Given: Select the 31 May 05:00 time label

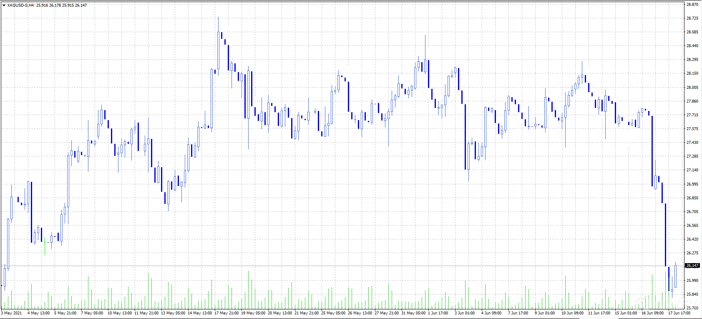Looking at the screenshot, I should tap(413, 313).
